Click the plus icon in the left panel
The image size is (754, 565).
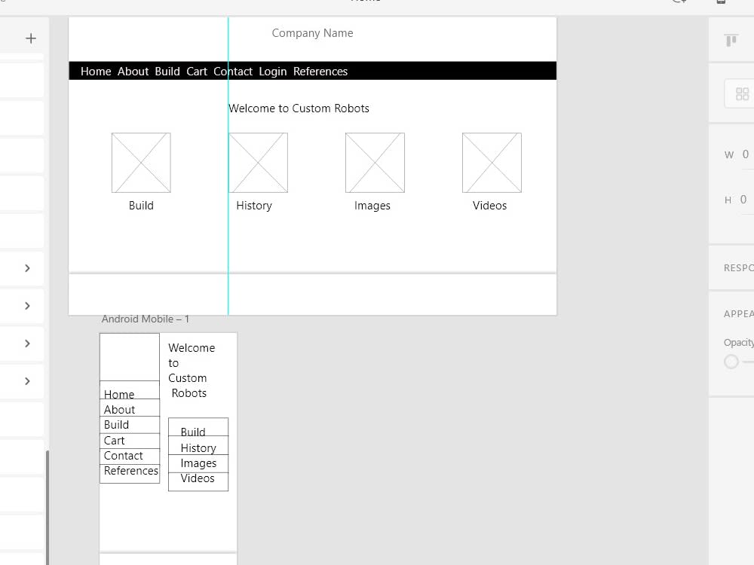[31, 38]
